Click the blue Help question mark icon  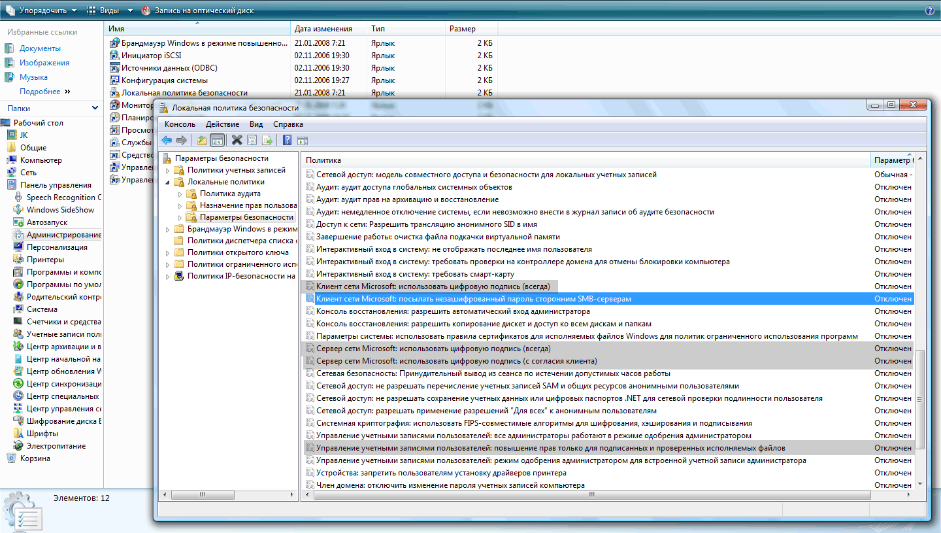pos(287,140)
